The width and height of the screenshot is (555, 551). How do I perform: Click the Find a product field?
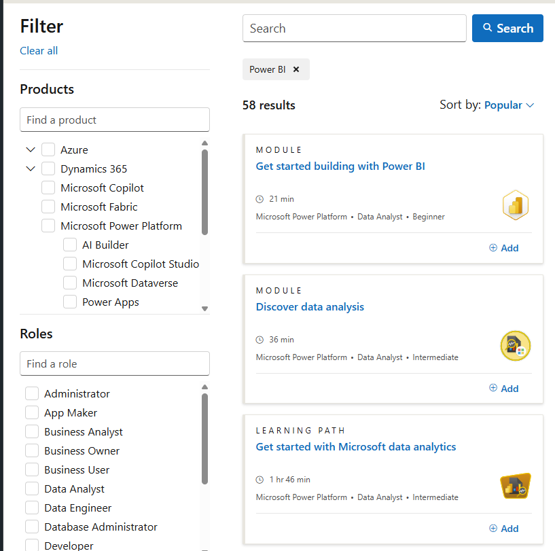115,120
